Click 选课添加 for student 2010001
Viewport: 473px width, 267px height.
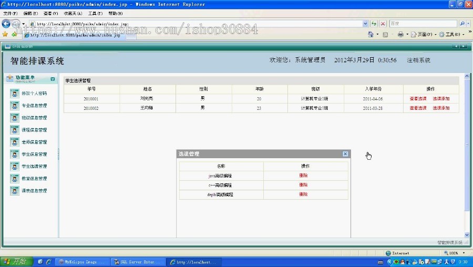[x=441, y=99]
